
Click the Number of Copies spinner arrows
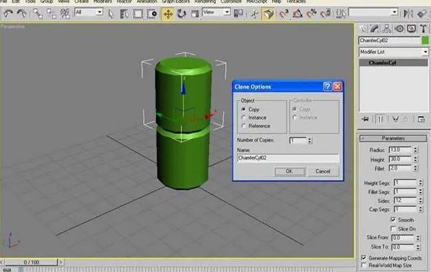tap(309, 140)
